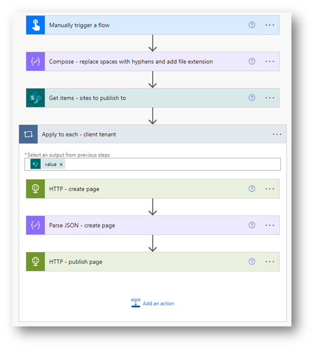316x351 pixels.
Task: Open the Compose step's ellipsis menu
Action: tap(270, 62)
